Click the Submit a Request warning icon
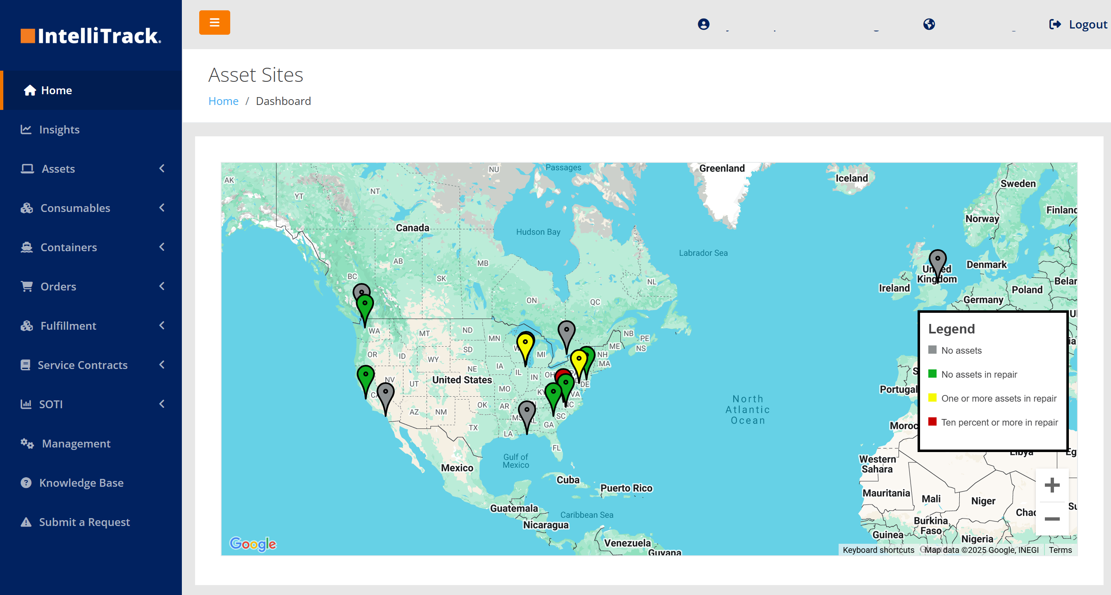1111x595 pixels. [26, 522]
